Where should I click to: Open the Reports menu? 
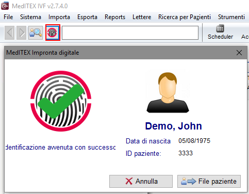point(115,17)
